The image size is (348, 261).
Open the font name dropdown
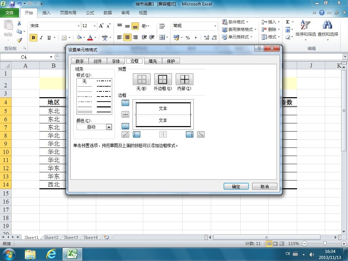coord(79,26)
